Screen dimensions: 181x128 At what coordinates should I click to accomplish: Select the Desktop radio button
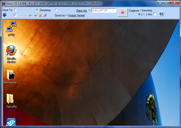tap(37, 10)
